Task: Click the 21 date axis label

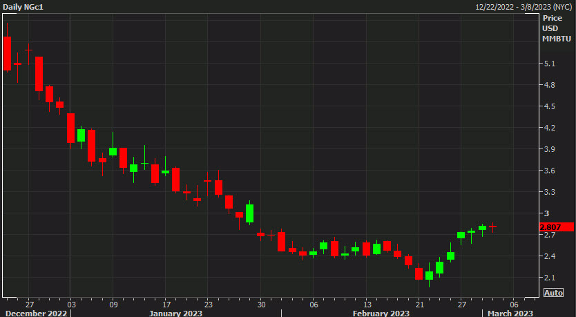Action: (419, 305)
